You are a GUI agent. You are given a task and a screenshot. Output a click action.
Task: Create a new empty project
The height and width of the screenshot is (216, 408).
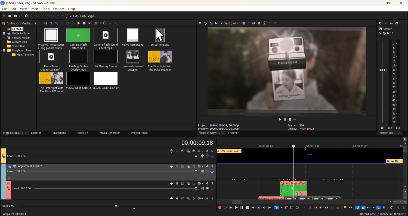coord(4,16)
